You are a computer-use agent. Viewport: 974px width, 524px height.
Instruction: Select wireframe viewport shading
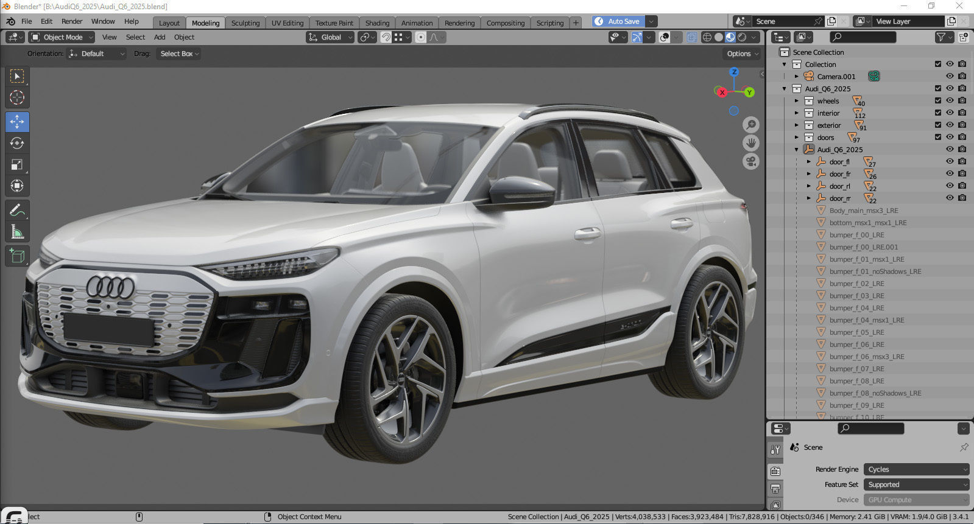pos(707,37)
